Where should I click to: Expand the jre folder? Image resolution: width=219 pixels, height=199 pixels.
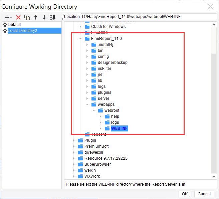(x=87, y=75)
